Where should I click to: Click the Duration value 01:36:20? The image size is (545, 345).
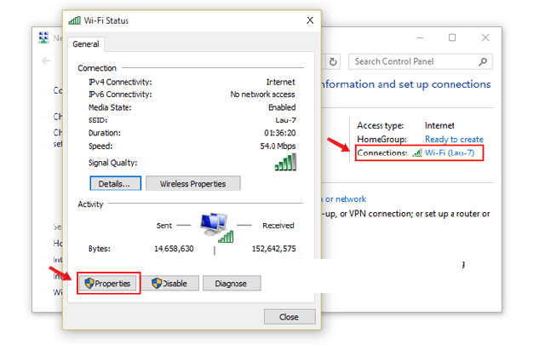280,133
